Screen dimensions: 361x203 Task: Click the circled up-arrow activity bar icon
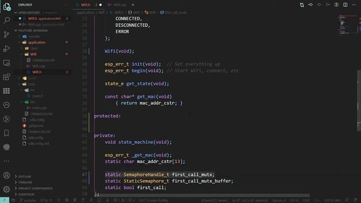point(7,105)
